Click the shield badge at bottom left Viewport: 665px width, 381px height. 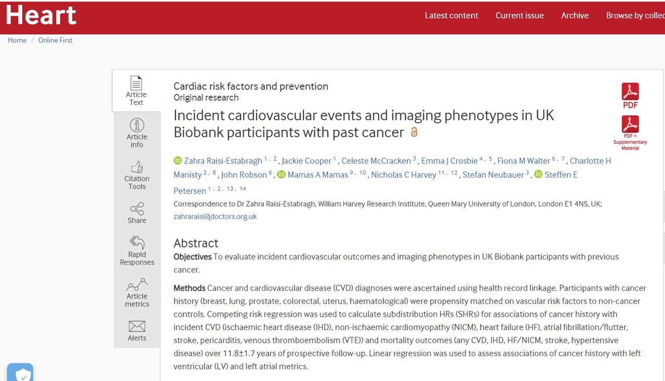[x=21, y=373]
